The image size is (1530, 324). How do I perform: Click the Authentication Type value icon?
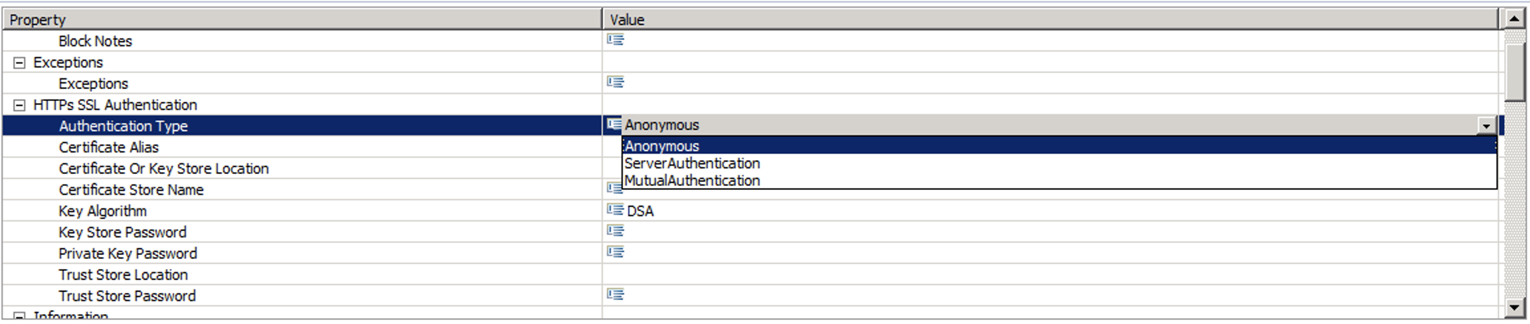click(614, 124)
